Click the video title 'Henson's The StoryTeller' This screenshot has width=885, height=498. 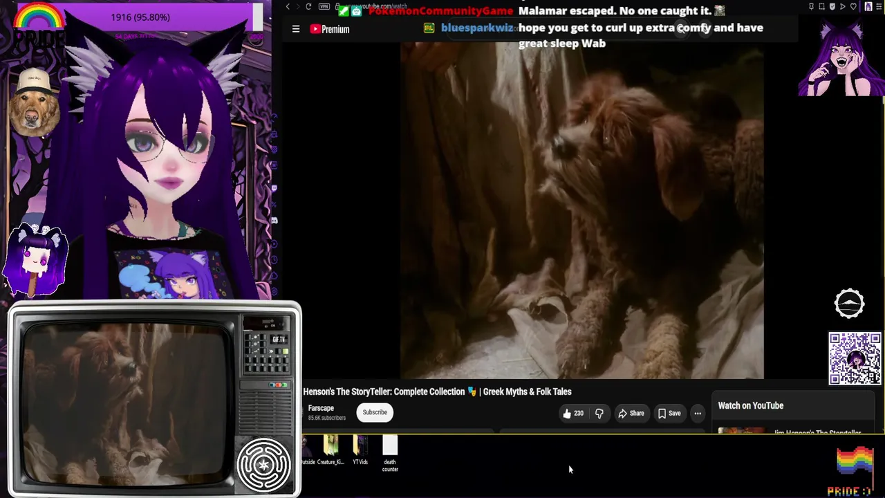tap(437, 391)
